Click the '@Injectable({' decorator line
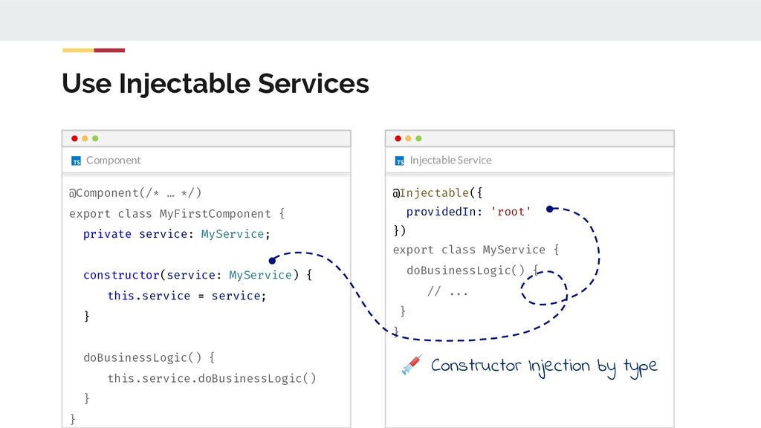Screen dimensions: 761x428 tap(438, 193)
